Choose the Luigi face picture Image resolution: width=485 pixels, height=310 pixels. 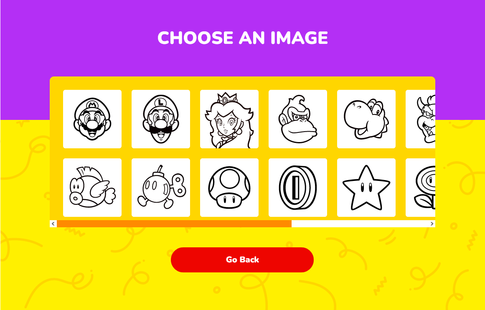(161, 119)
